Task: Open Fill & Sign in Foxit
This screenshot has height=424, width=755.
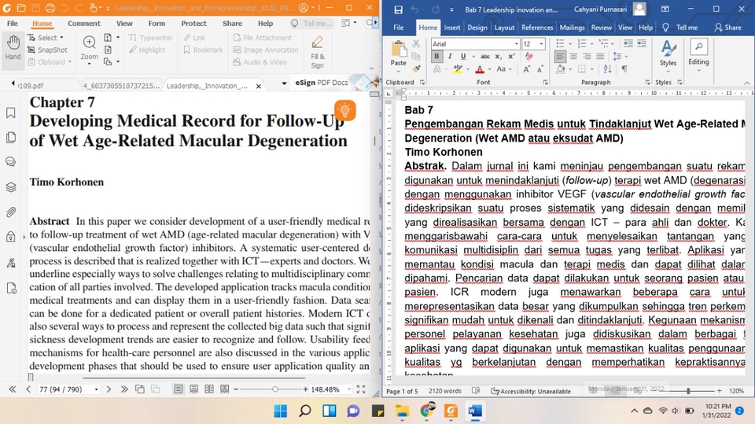Action: point(317,53)
